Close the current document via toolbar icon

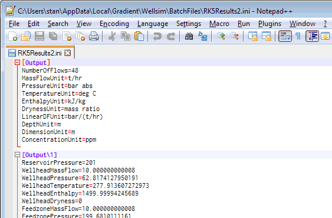coord(67,36)
